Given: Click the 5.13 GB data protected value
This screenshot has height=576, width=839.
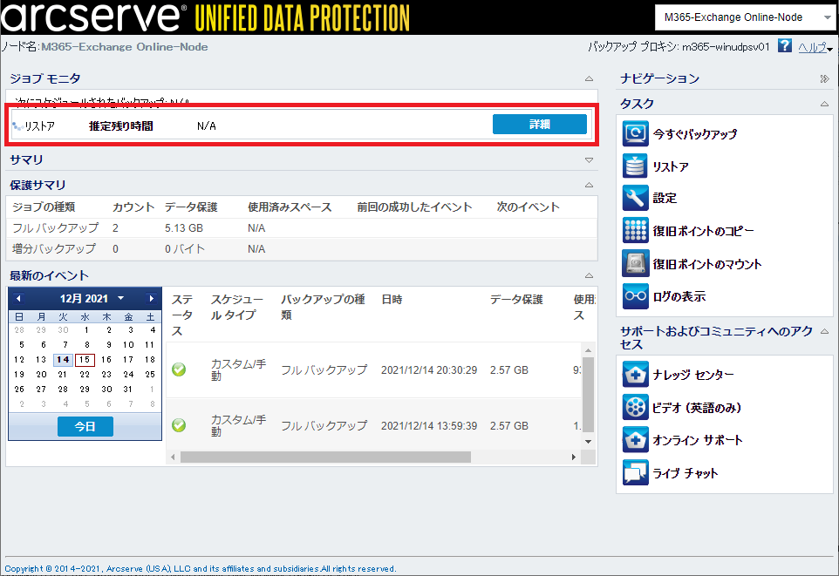Looking at the screenshot, I should pos(184,228).
